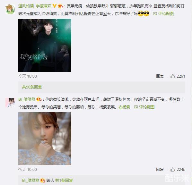
Task: Open the @杨紫 mention link
Action: (124, 107)
